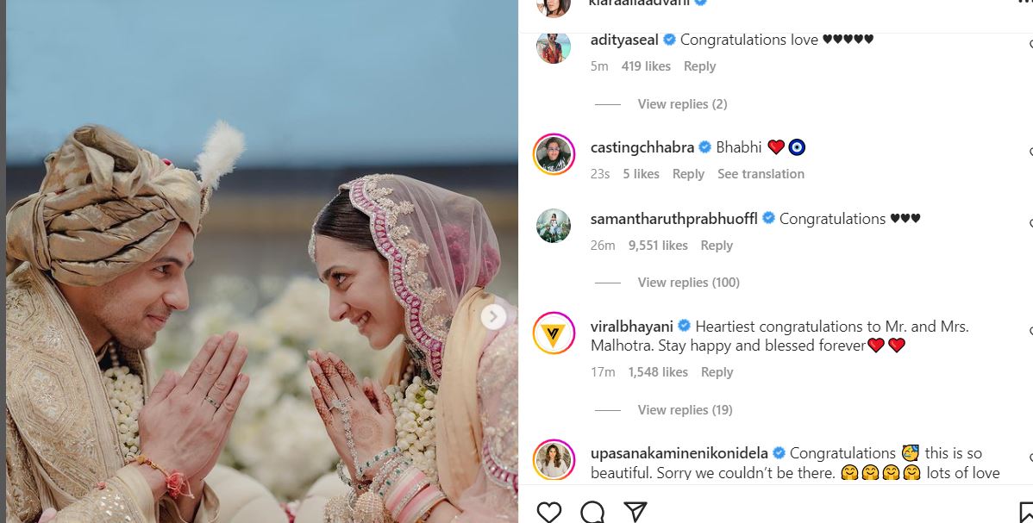Open the comment bubble icon

pyautogui.click(x=592, y=511)
